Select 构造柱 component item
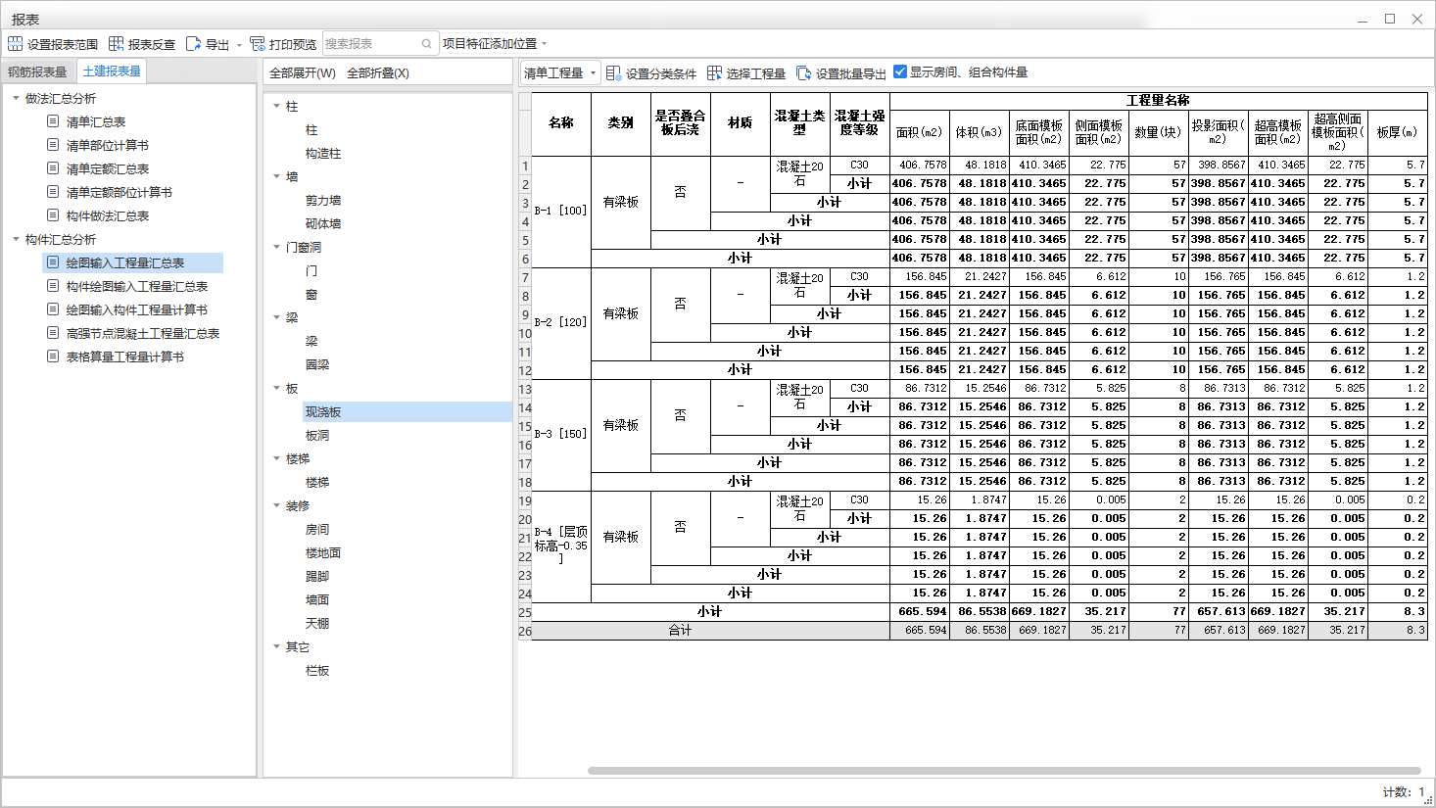 tap(323, 153)
